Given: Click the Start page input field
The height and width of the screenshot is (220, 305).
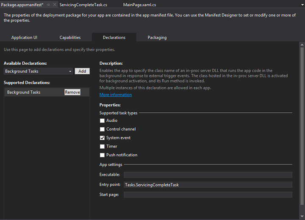Looking at the screenshot, I should click(x=208, y=195).
